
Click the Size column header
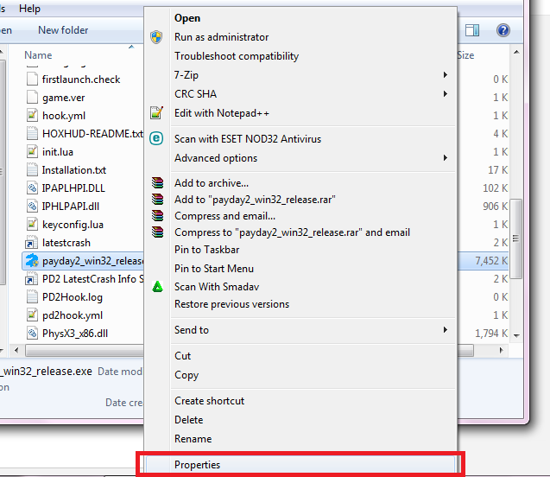coord(466,55)
